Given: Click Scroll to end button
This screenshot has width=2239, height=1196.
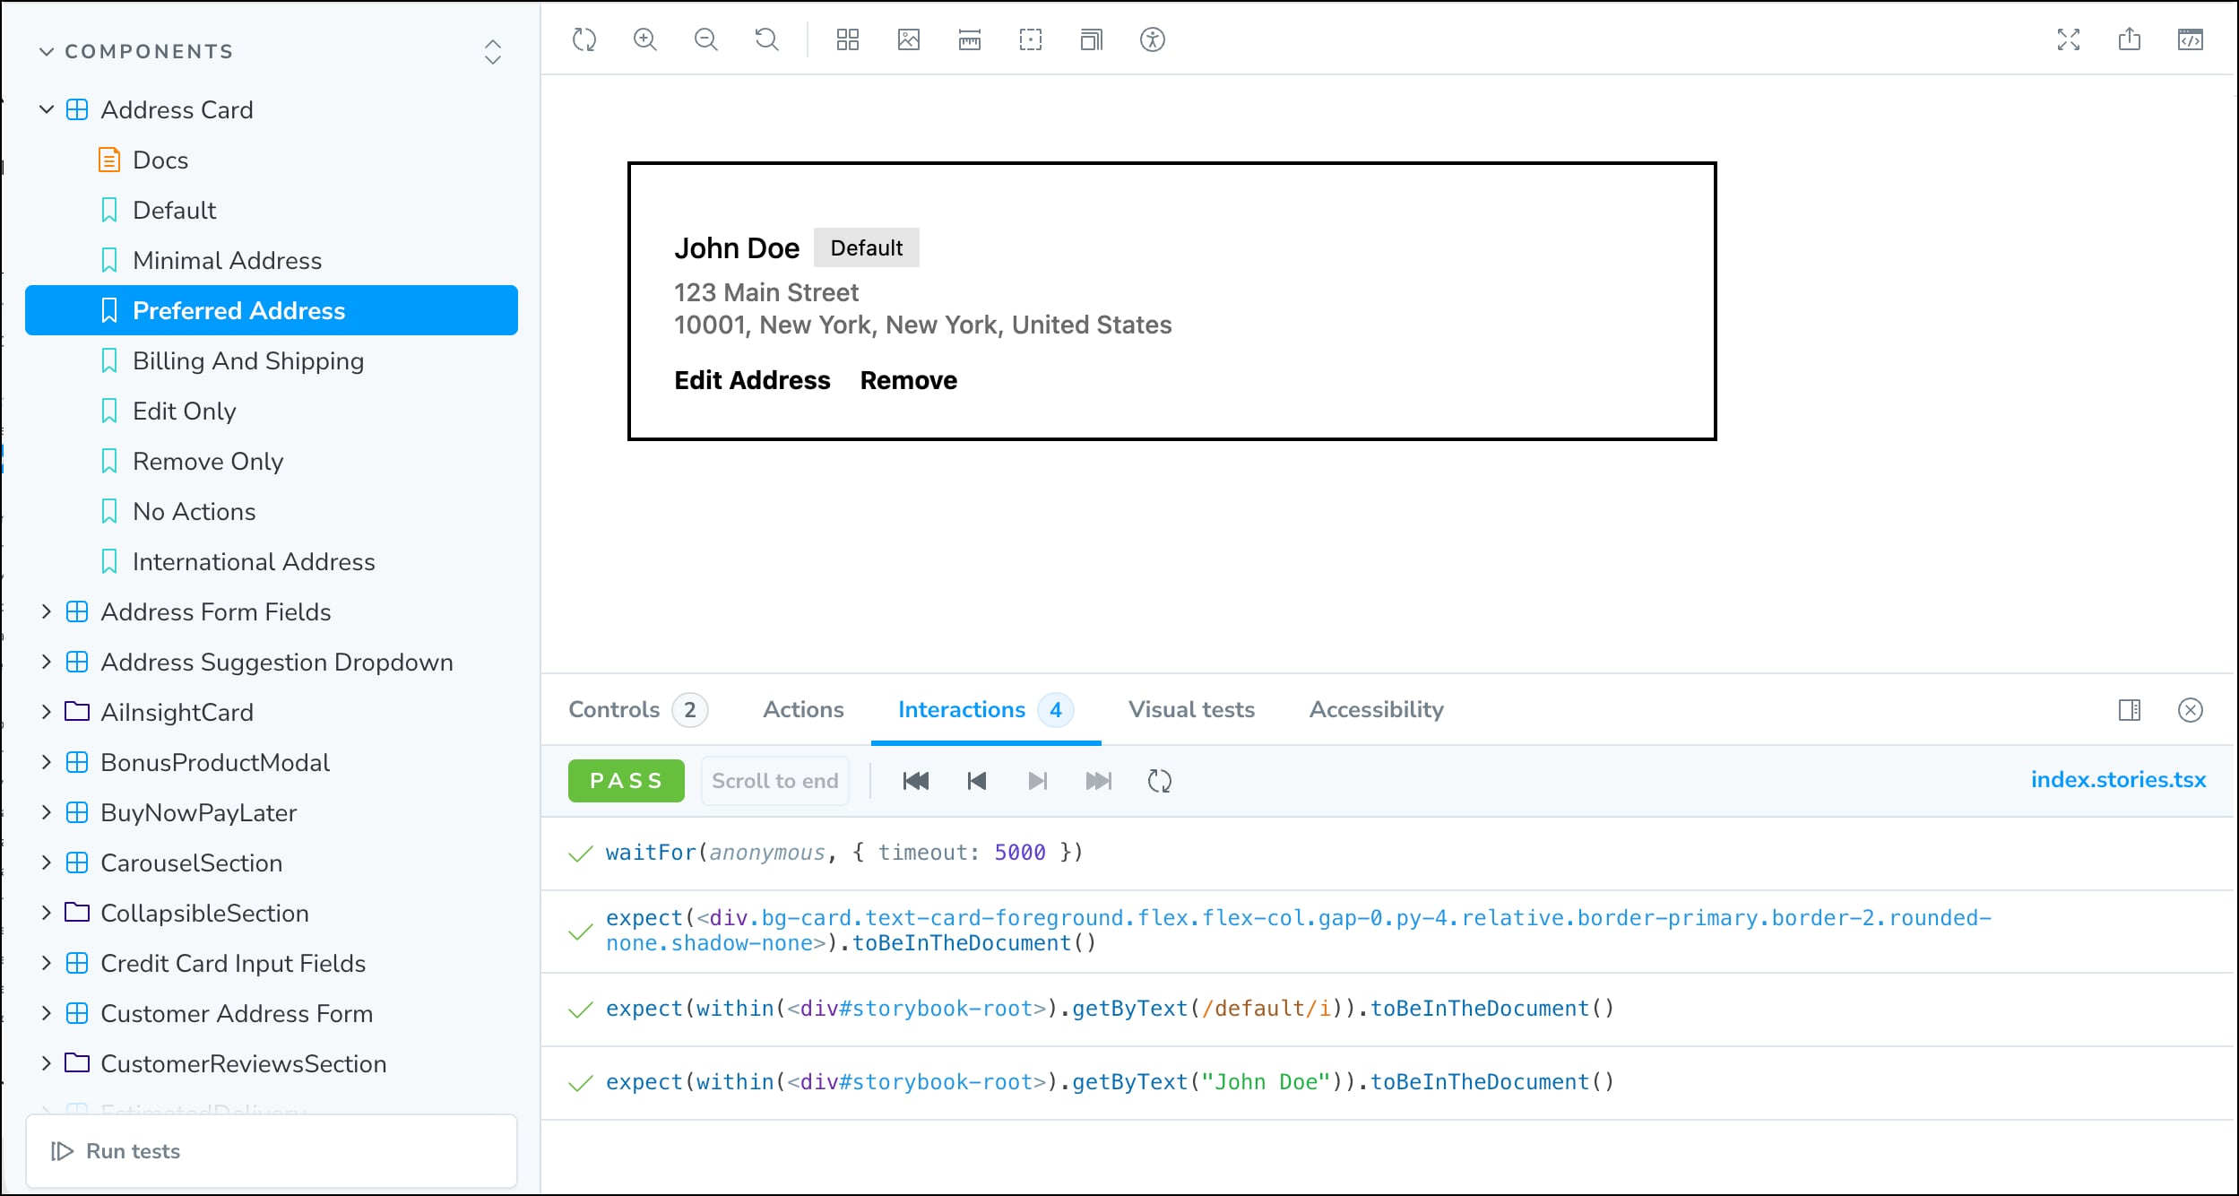Looking at the screenshot, I should (774, 781).
